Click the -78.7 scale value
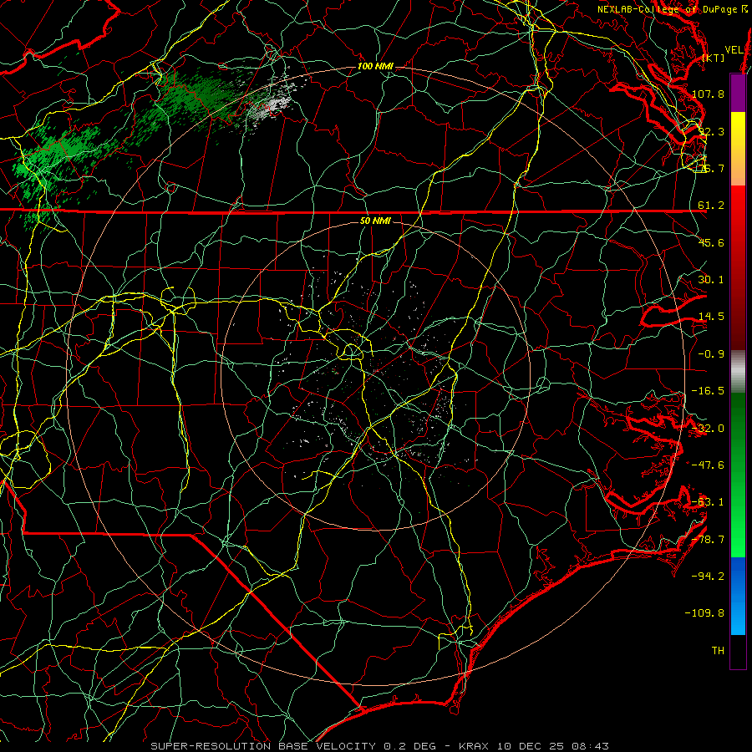 coord(708,540)
